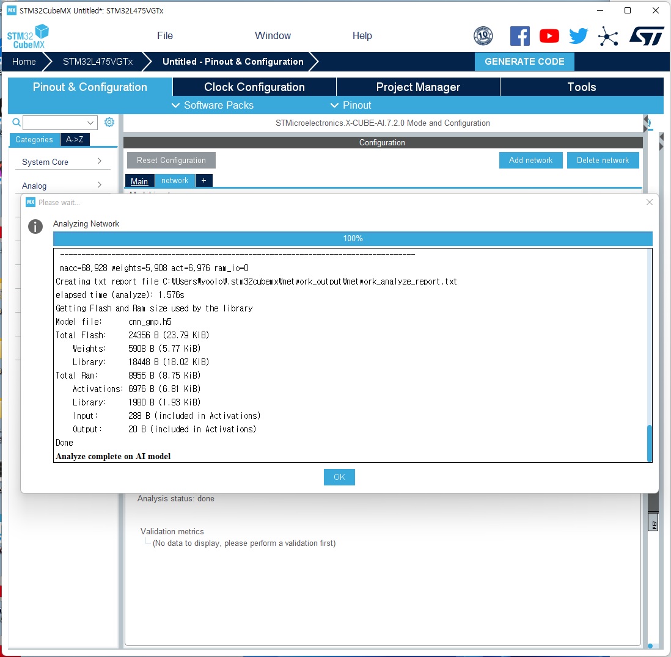Open the Help menu

(x=362, y=35)
